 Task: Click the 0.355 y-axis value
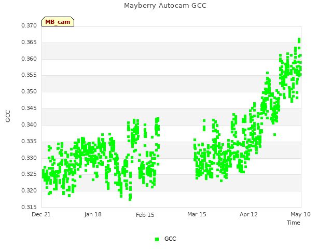pos(29,75)
